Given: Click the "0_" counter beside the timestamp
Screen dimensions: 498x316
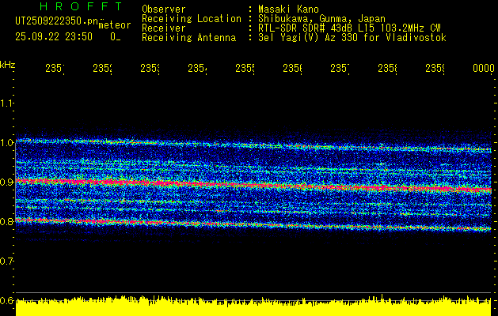Looking at the screenshot, I should [x=116, y=37].
